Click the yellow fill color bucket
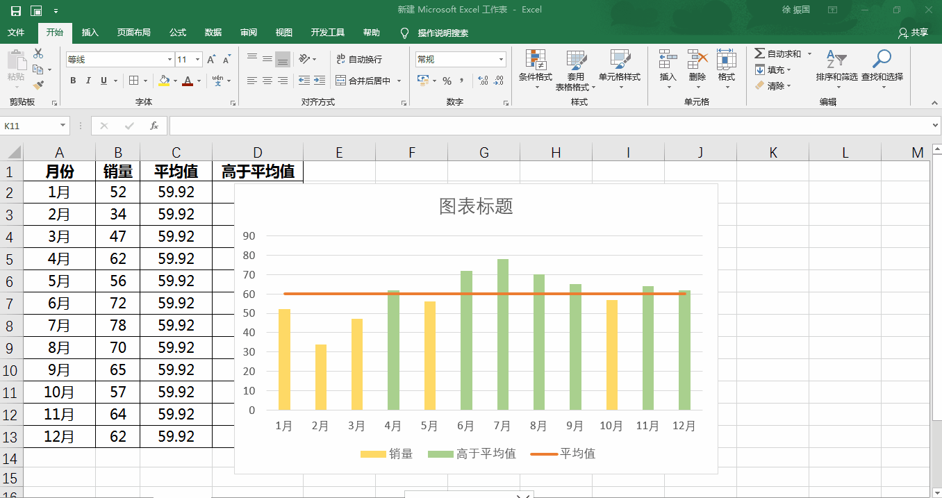The height and width of the screenshot is (498, 942). tap(164, 81)
